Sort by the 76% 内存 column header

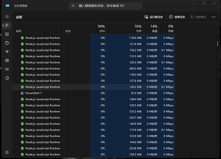click(125, 28)
